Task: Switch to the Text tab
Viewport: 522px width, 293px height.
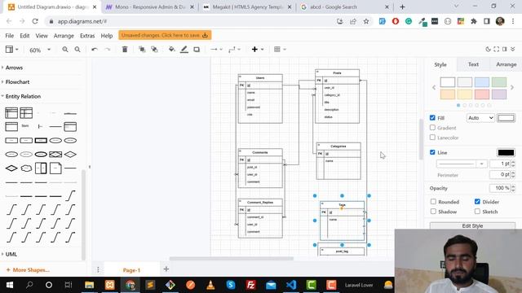Action: [473, 64]
